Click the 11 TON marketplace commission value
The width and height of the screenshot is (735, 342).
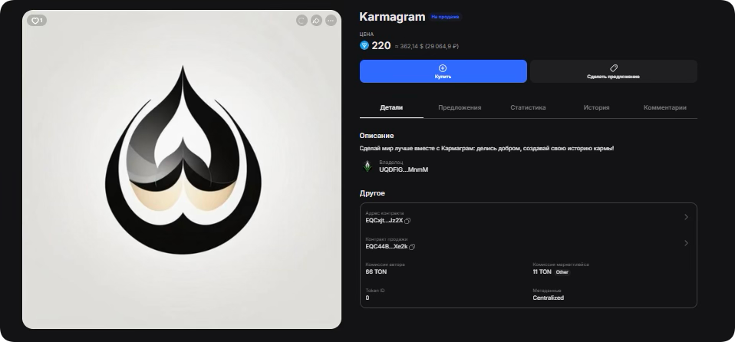pos(542,271)
